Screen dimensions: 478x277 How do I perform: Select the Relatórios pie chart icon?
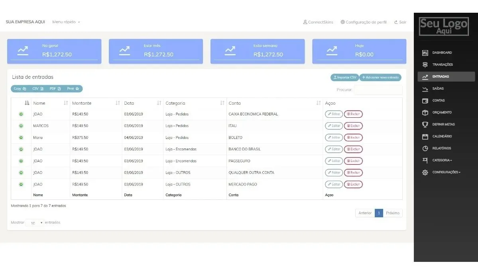425,148
